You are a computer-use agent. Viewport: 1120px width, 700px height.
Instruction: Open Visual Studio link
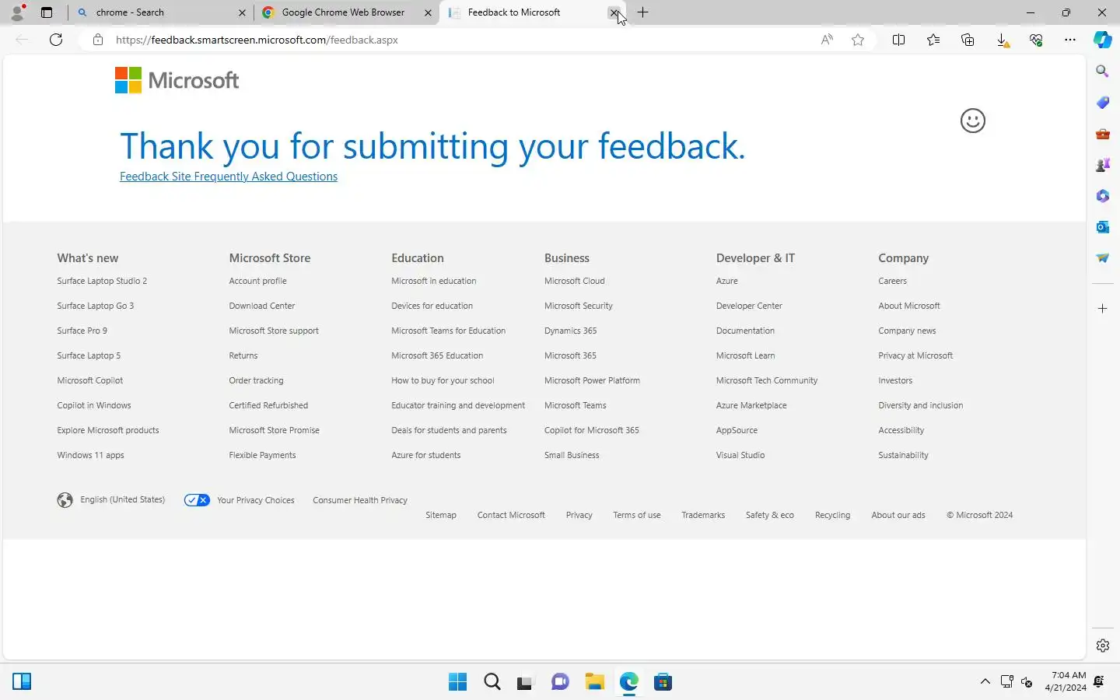click(x=740, y=455)
